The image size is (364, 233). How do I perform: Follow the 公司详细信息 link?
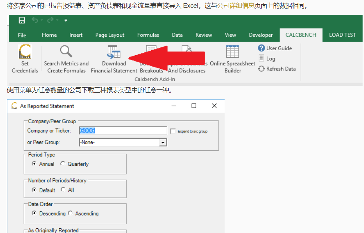pyautogui.click(x=236, y=6)
